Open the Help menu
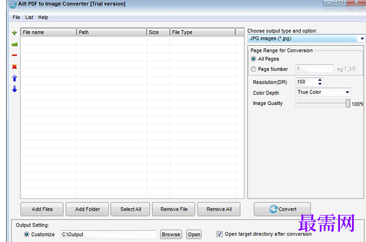The image size is (366, 242). pos(43,17)
